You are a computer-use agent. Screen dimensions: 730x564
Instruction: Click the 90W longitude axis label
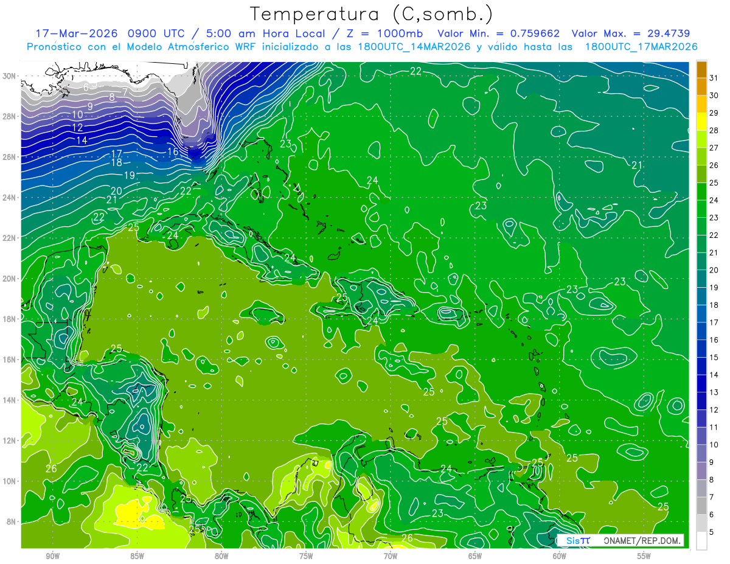tap(52, 555)
